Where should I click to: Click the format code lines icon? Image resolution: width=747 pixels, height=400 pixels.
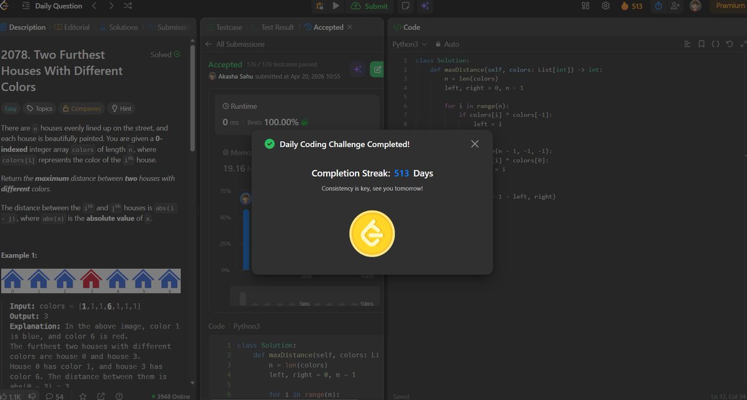click(x=687, y=44)
